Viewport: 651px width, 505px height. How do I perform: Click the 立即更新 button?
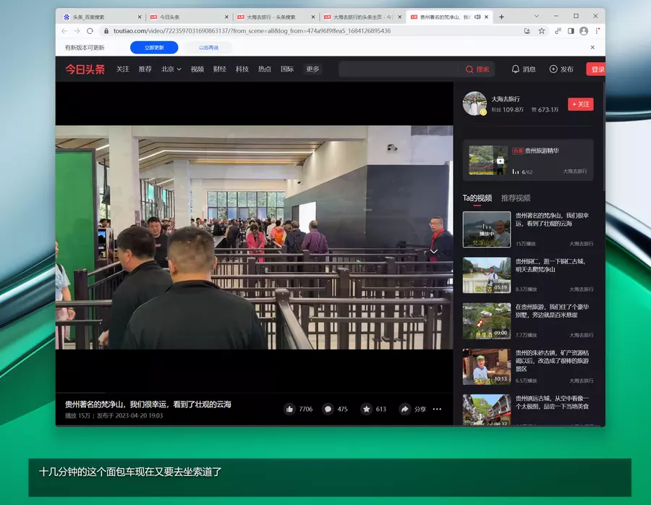(x=154, y=47)
